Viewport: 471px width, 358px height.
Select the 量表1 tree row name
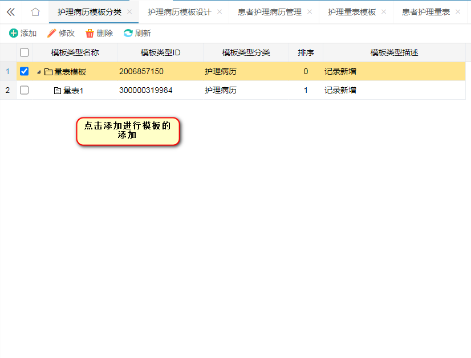coord(73,91)
